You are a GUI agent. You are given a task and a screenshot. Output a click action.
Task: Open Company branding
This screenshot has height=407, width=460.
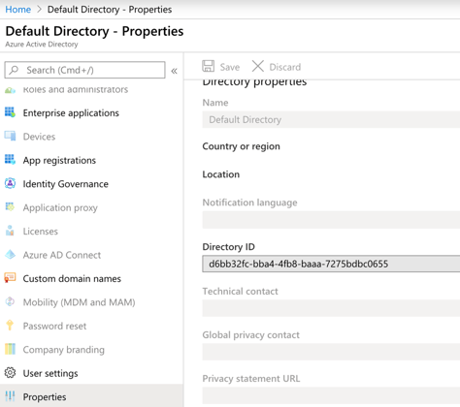tap(64, 350)
